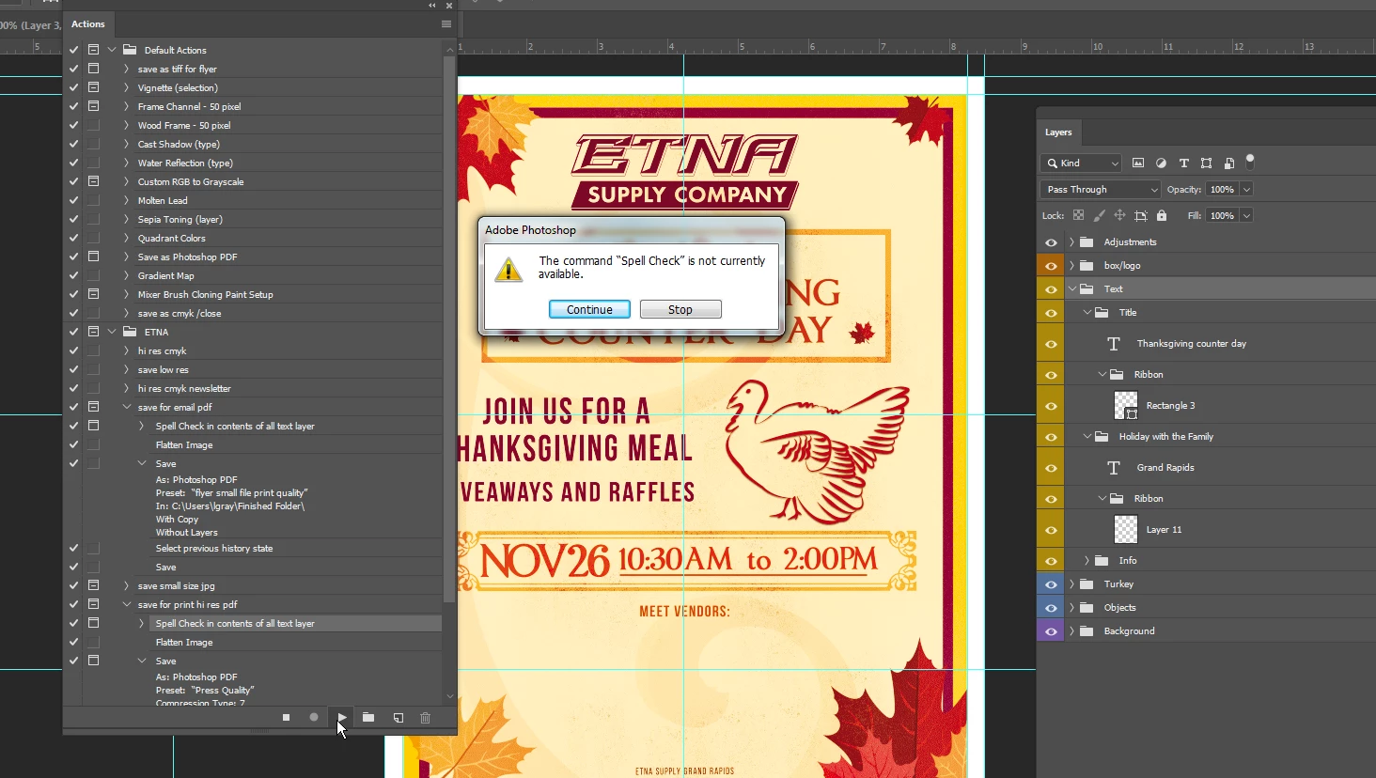Image resolution: width=1376 pixels, height=778 pixels.
Task: Select the Grand Rapids type layer icon
Action: [x=1114, y=468]
